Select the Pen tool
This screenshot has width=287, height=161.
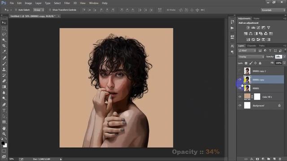[4, 105]
